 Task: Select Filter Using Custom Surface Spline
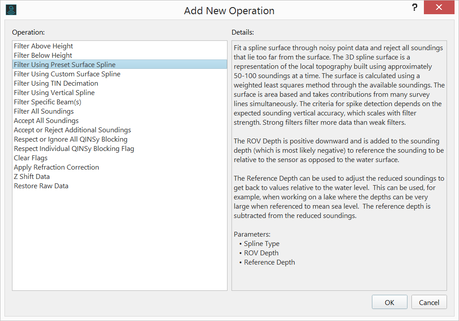[x=67, y=74]
